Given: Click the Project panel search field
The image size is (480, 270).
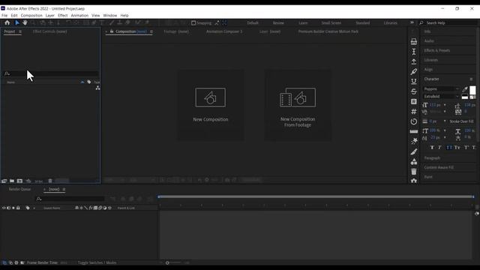Looking at the screenshot, I should [x=51, y=73].
